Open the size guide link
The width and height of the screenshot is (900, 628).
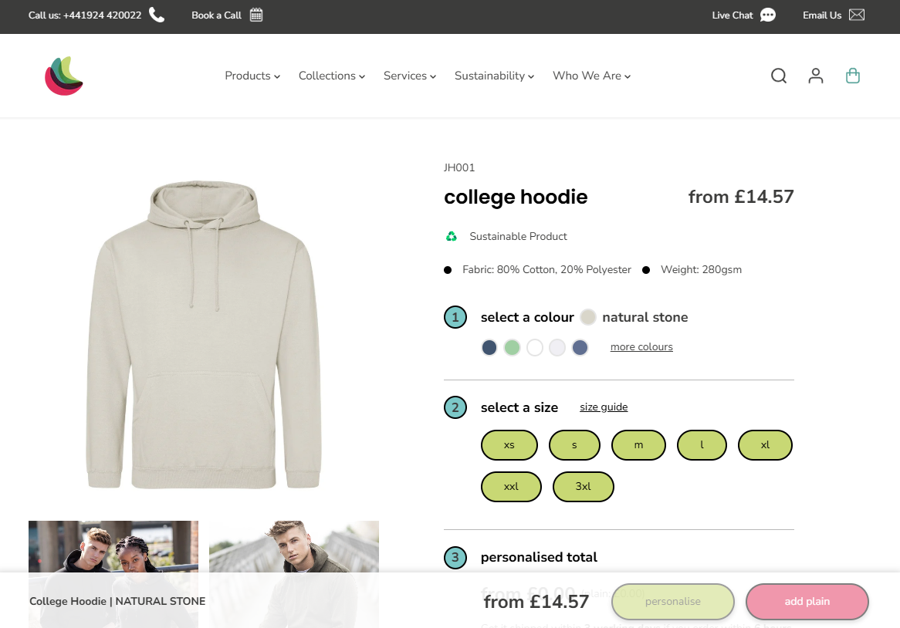[x=604, y=407]
